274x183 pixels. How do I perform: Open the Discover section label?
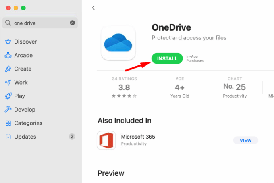click(25, 42)
